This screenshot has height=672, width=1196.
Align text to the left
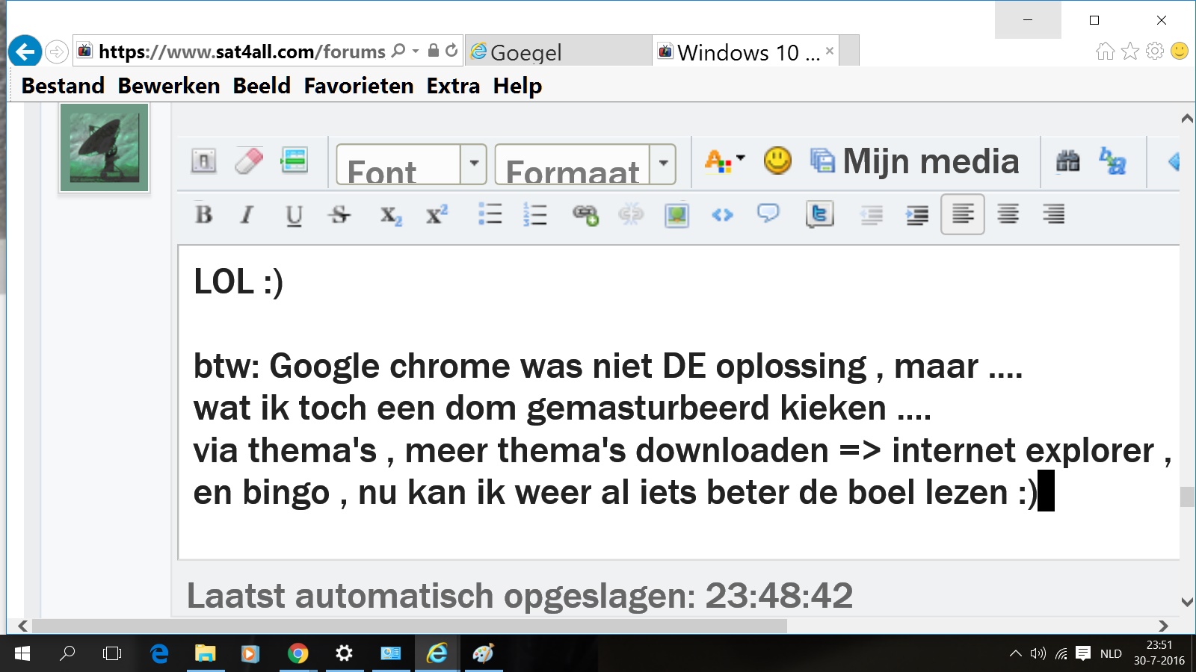click(x=963, y=215)
